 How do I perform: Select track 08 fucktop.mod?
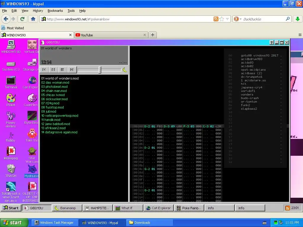pos(52,107)
